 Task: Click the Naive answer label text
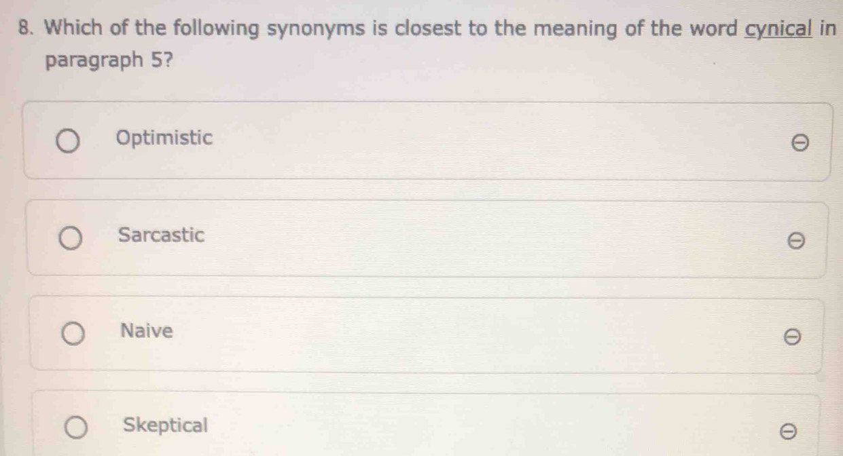pyautogui.click(x=147, y=331)
